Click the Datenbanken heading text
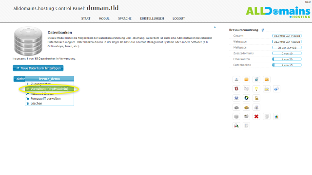 pyautogui.click(x=59, y=33)
